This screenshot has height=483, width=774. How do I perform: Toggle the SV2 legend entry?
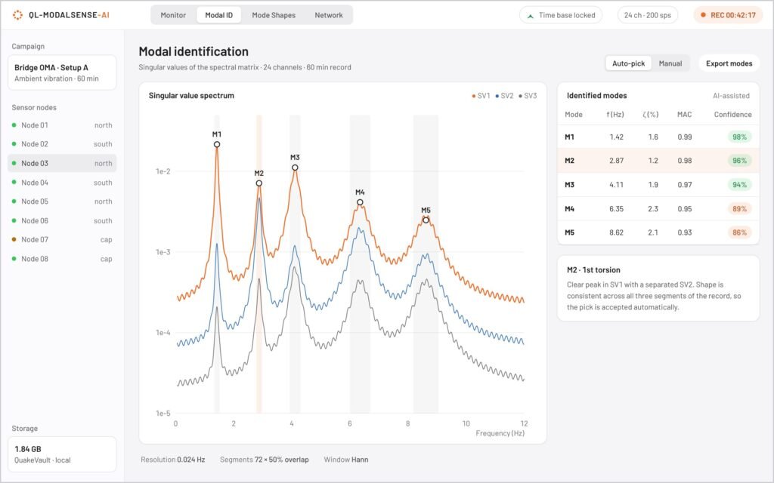[x=504, y=96]
